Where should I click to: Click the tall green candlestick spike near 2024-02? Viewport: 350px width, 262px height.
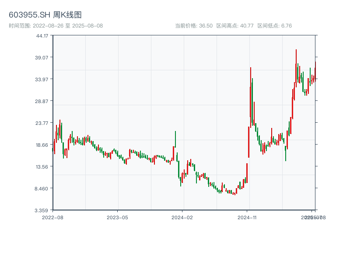pos(175,139)
